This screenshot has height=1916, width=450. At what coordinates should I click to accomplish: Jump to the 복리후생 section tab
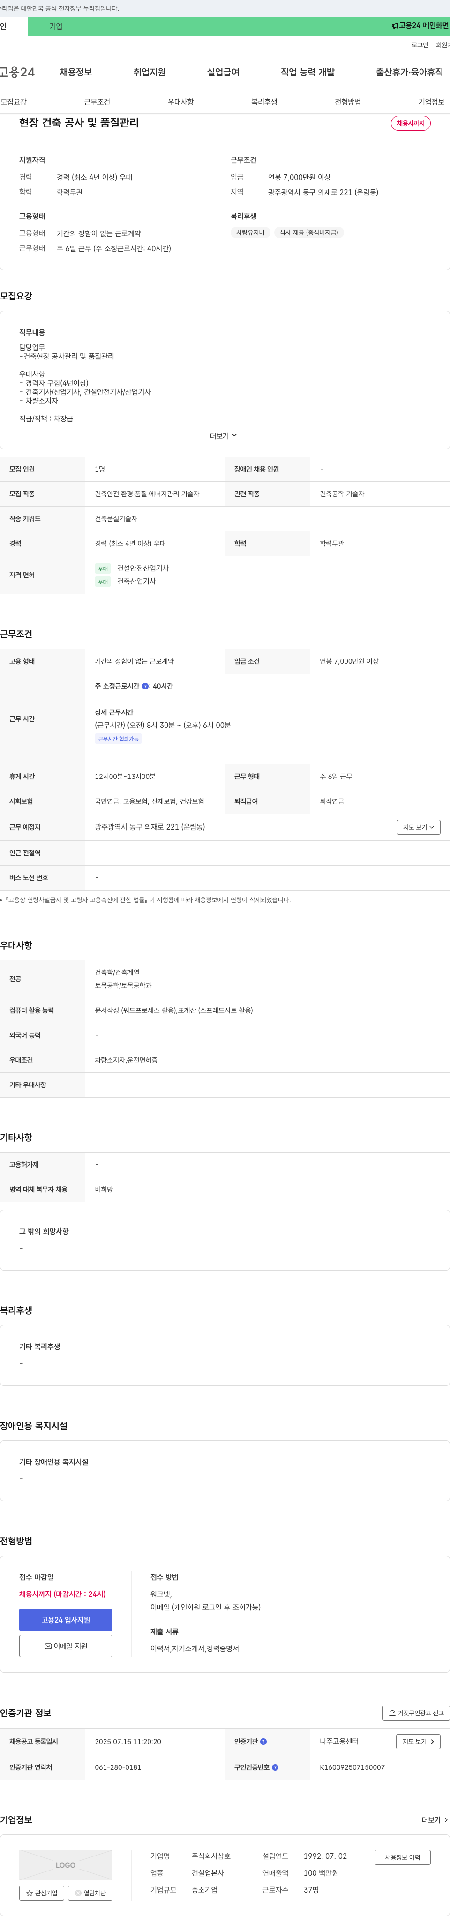[x=264, y=102]
